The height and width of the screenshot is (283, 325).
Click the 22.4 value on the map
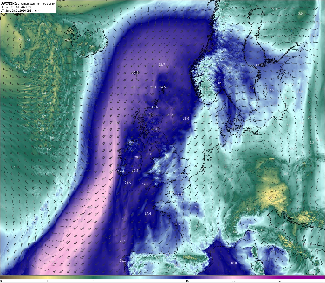153,87
